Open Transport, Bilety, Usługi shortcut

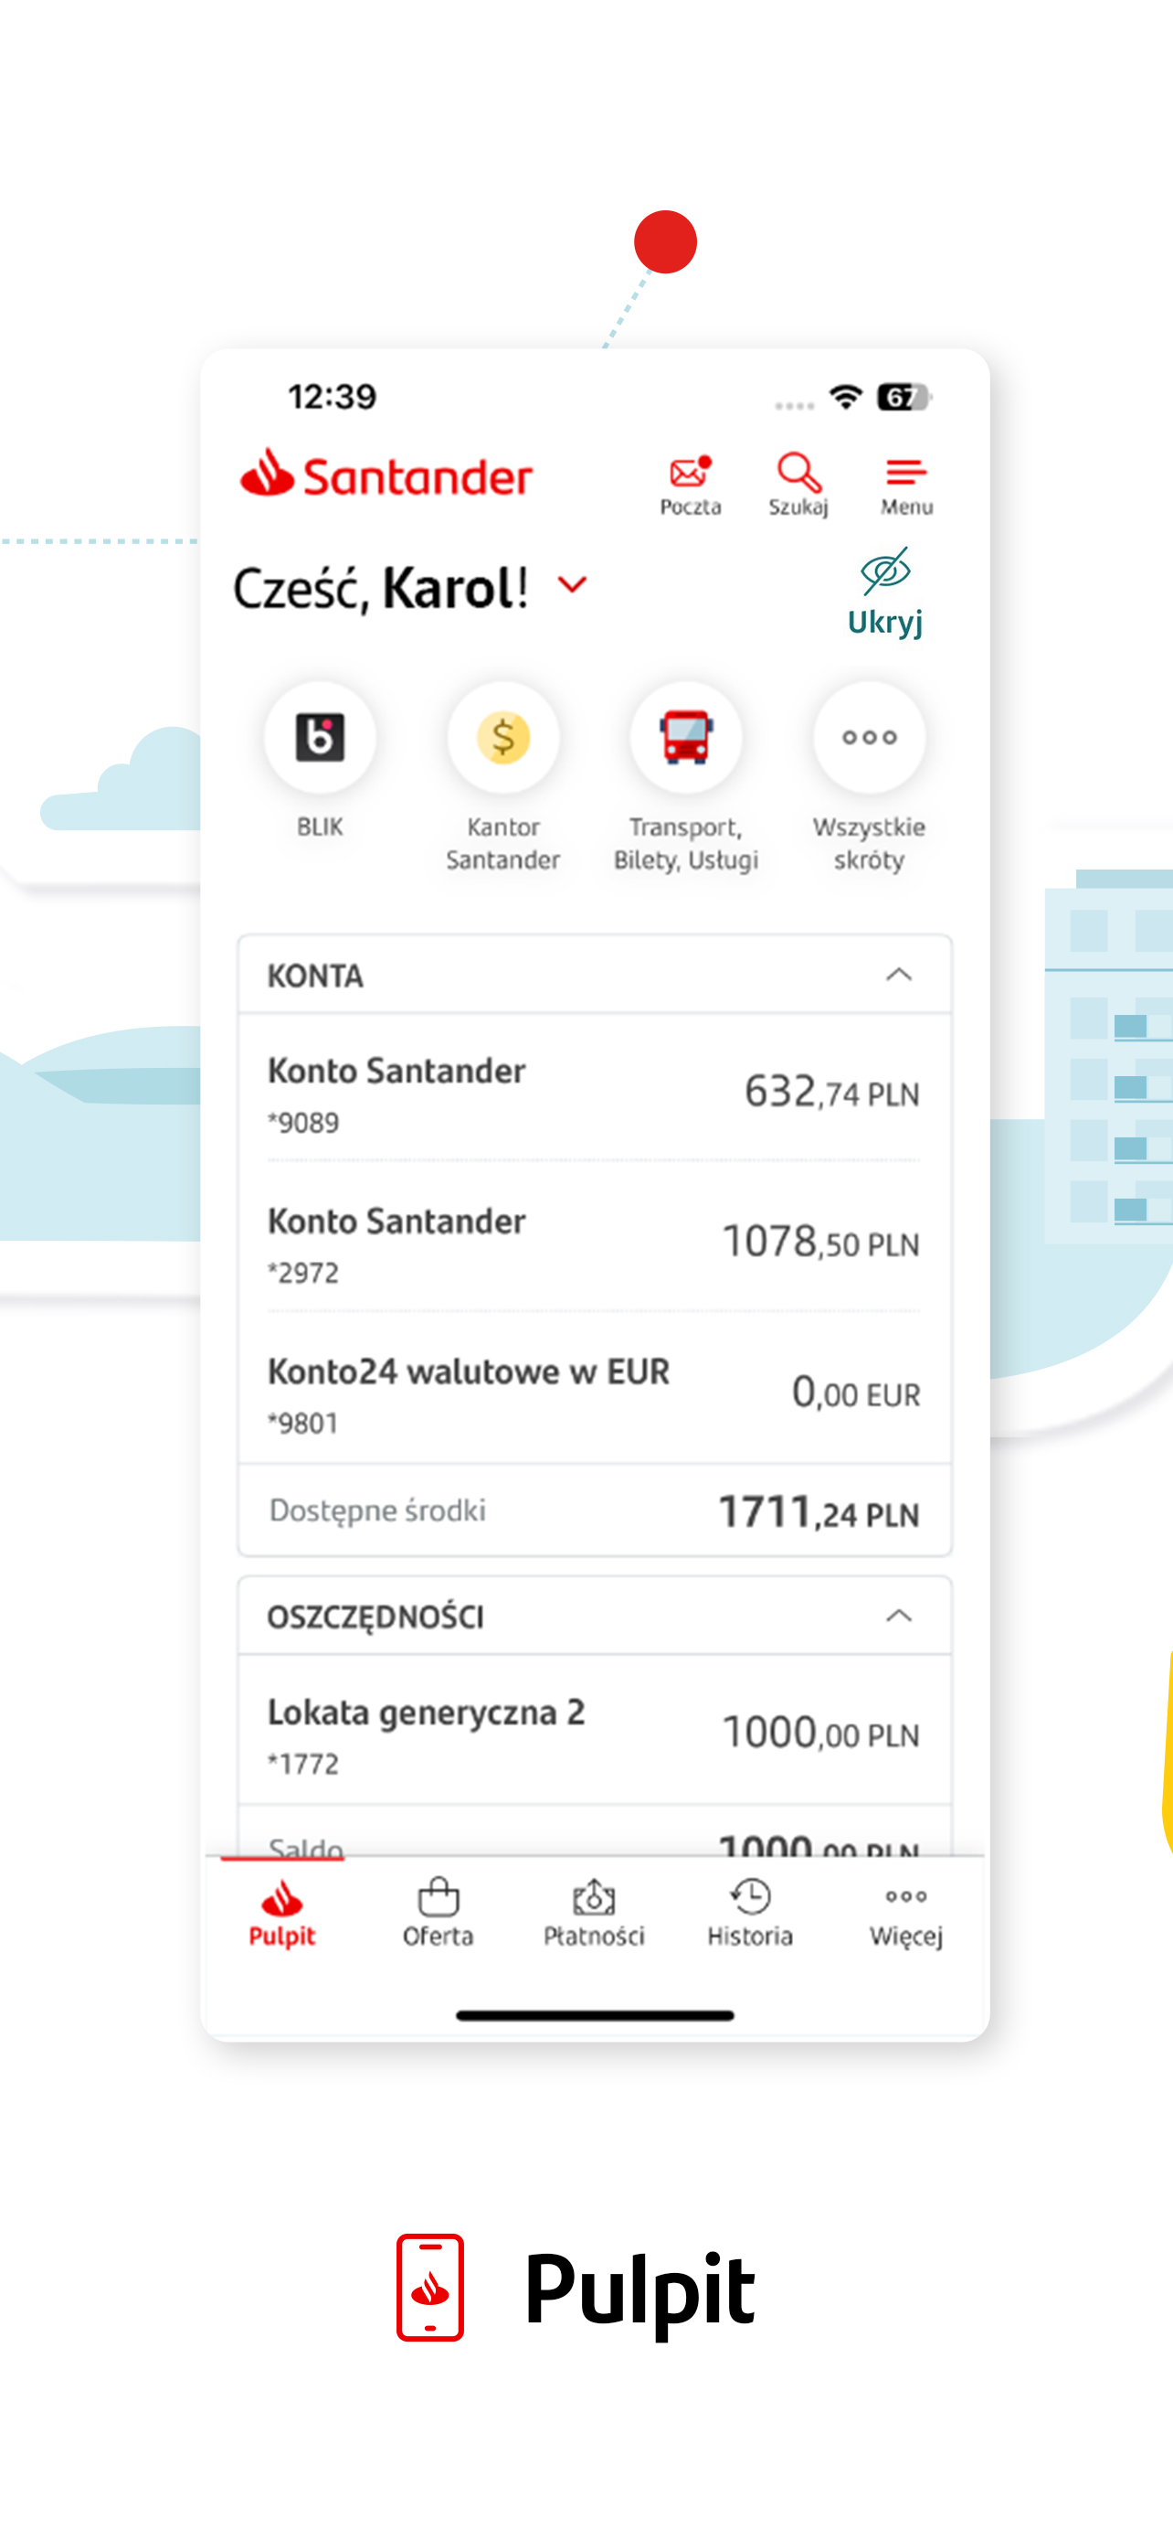click(x=686, y=777)
